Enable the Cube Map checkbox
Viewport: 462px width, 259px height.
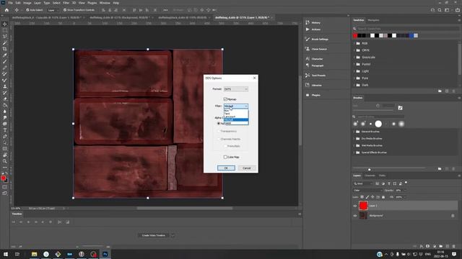tap(225, 157)
